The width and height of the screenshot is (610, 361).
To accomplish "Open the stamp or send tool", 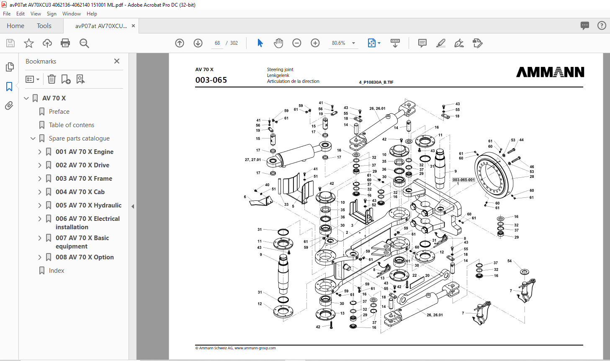I will click(x=477, y=43).
